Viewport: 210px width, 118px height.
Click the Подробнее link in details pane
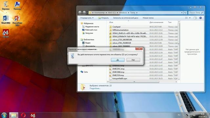(95, 88)
